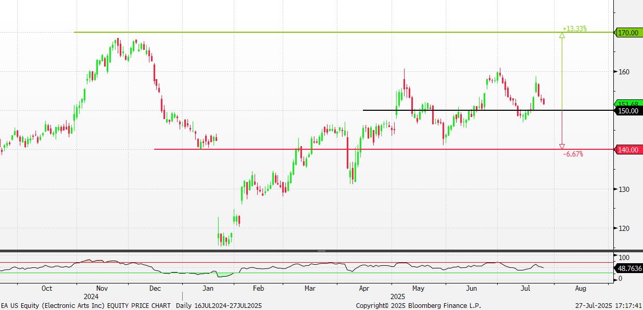Image resolution: width=643 pixels, height=310 pixels.
Task: Click the panel divider handle above RSI
Action: coord(321,251)
